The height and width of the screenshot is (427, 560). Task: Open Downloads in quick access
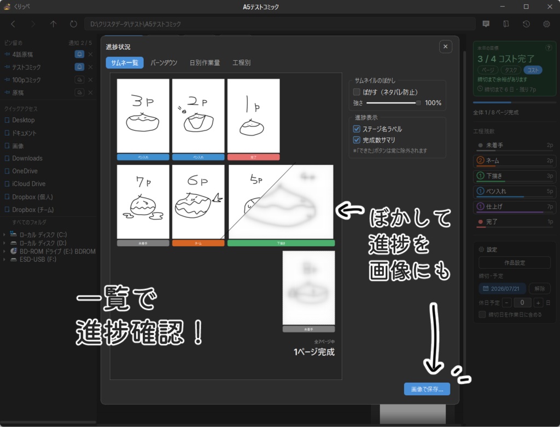(27, 158)
